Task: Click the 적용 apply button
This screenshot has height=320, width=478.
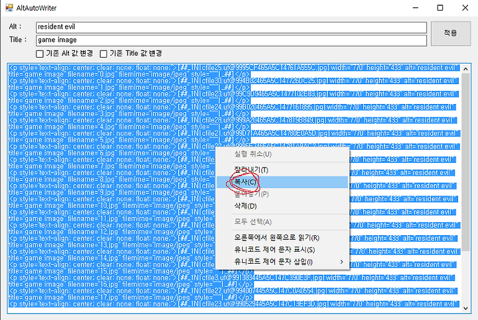Action: [x=451, y=33]
